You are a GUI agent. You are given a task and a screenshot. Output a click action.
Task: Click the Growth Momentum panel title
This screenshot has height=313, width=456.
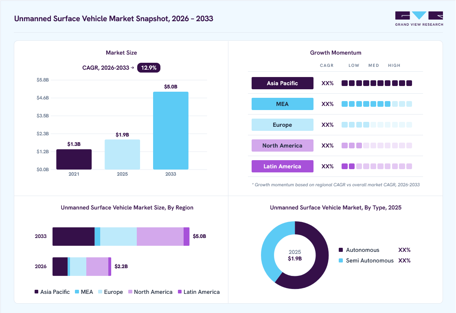pos(335,53)
